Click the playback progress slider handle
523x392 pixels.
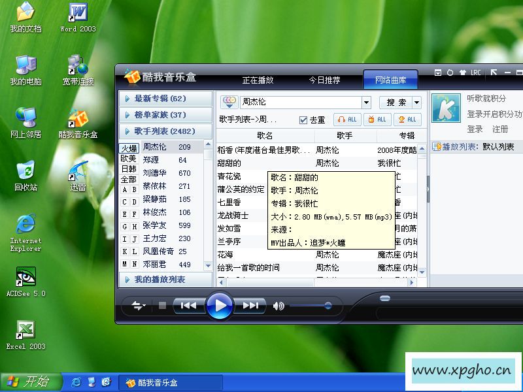[x=385, y=299]
